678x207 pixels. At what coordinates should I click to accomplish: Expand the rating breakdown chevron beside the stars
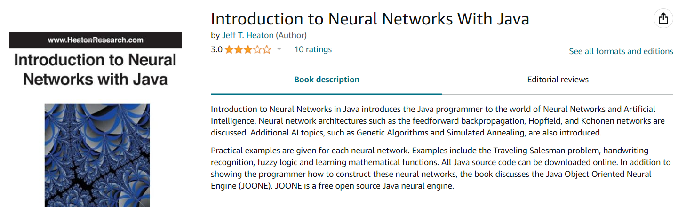pos(279,49)
